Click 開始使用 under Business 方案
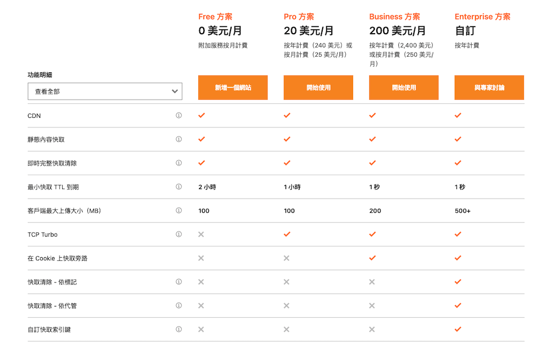The image size is (536, 345). [404, 87]
